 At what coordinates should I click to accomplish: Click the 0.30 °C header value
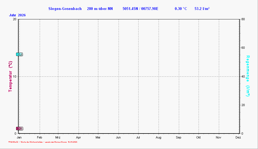click(181, 9)
